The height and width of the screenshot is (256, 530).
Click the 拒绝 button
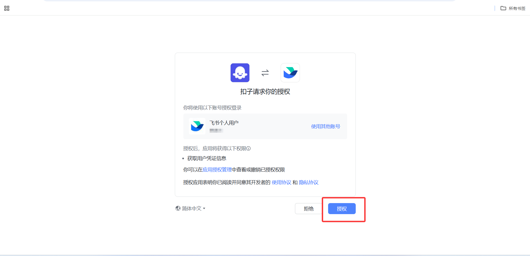pyautogui.click(x=308, y=209)
